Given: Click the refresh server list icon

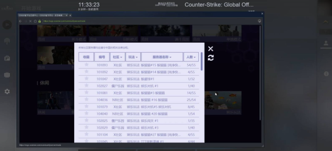Looking at the screenshot, I should point(211,58).
